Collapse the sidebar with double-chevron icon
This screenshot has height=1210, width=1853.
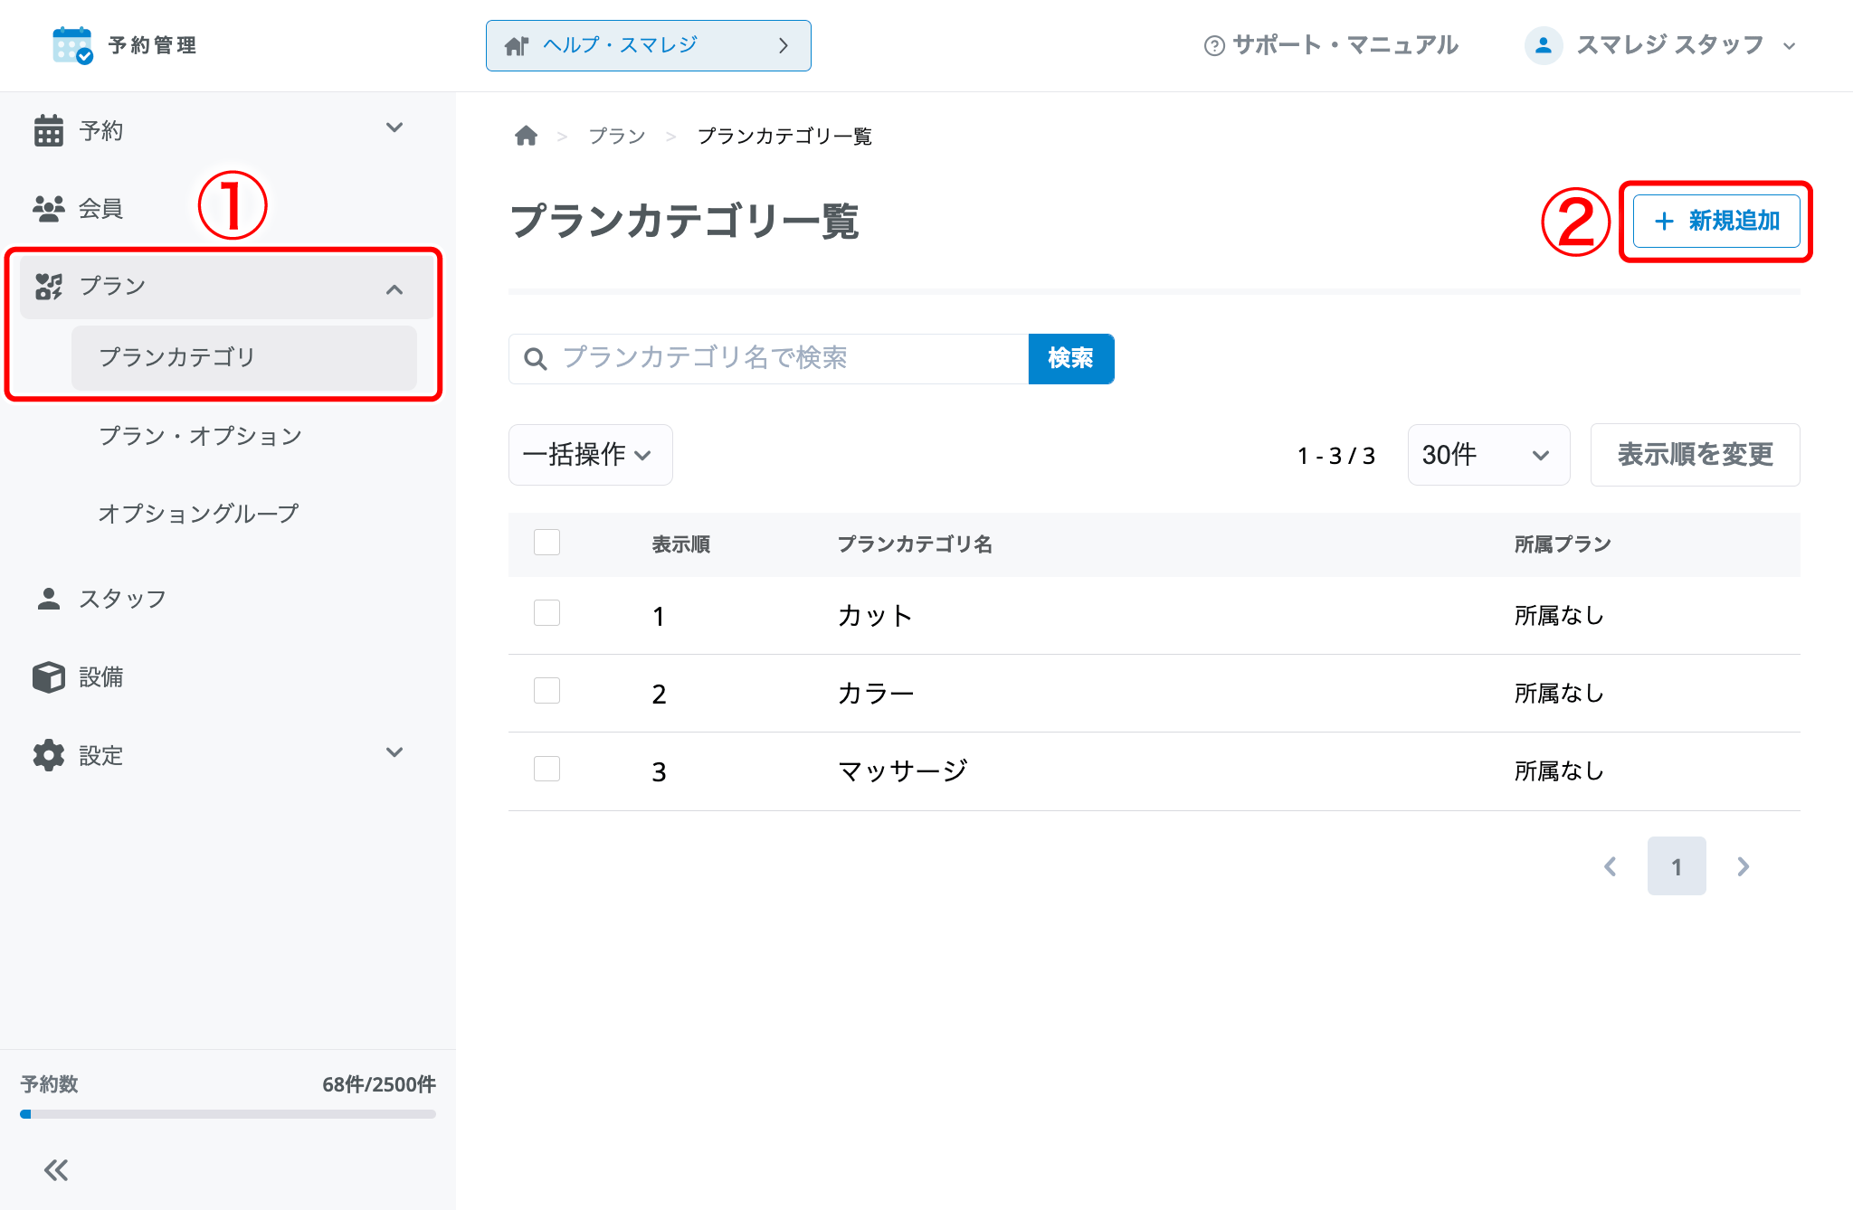click(56, 1170)
